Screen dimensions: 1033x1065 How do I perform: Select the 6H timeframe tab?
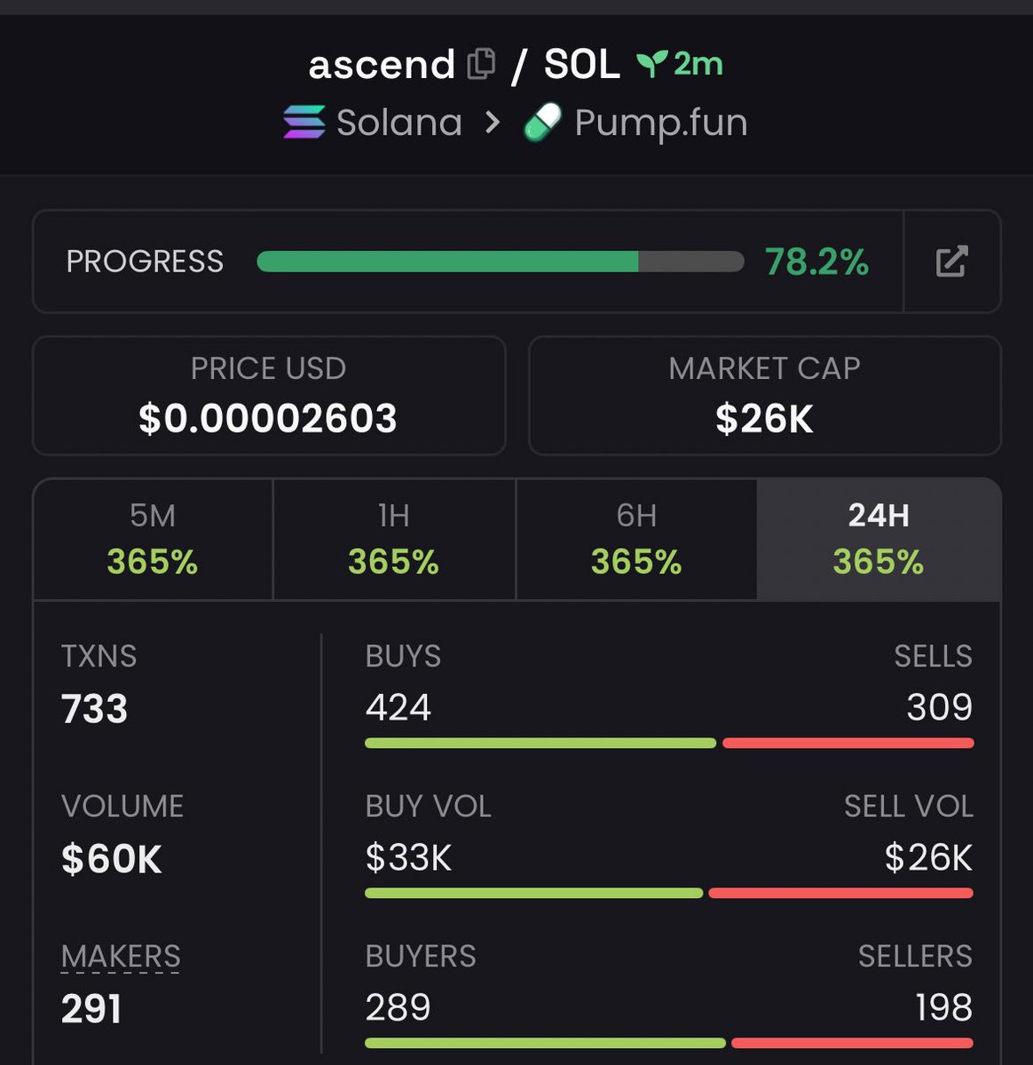(636, 540)
